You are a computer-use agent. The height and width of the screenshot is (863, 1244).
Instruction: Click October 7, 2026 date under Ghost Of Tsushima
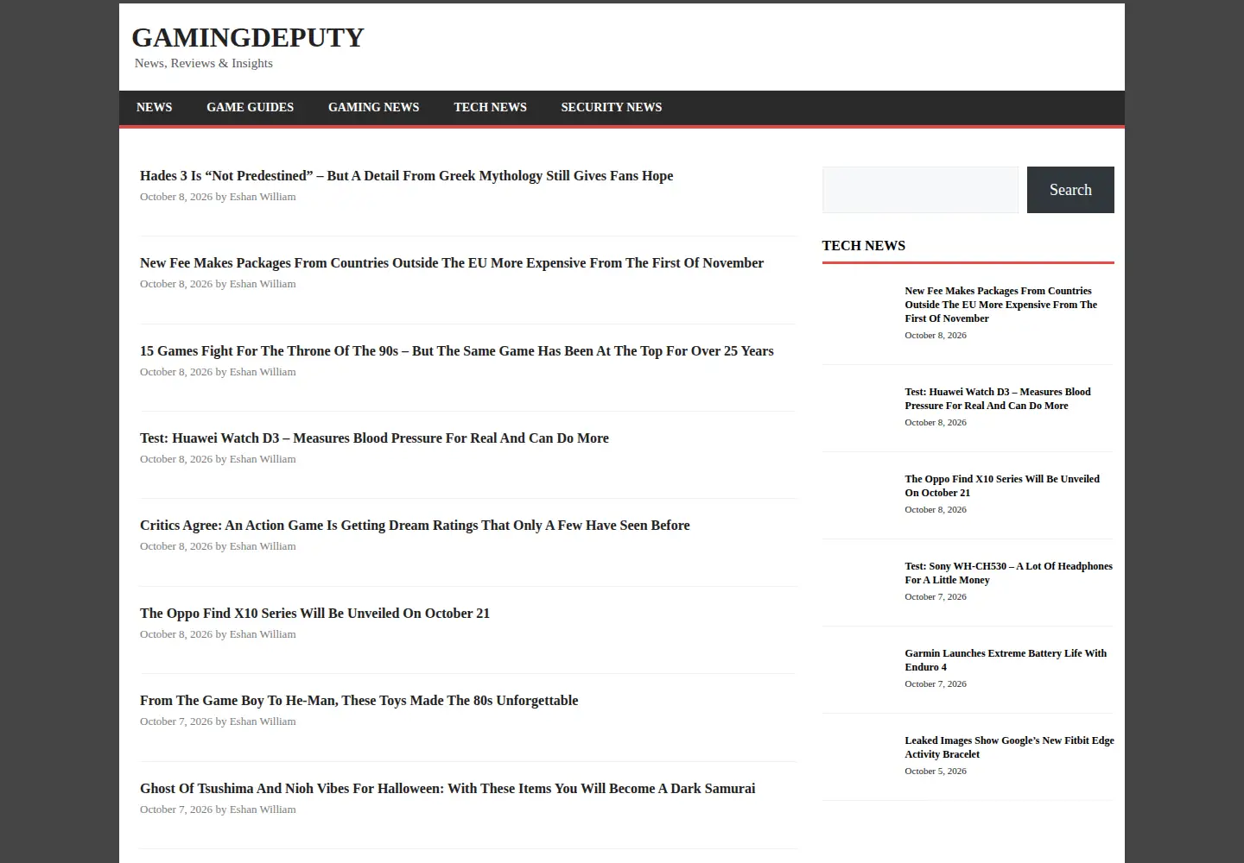pyautogui.click(x=176, y=809)
